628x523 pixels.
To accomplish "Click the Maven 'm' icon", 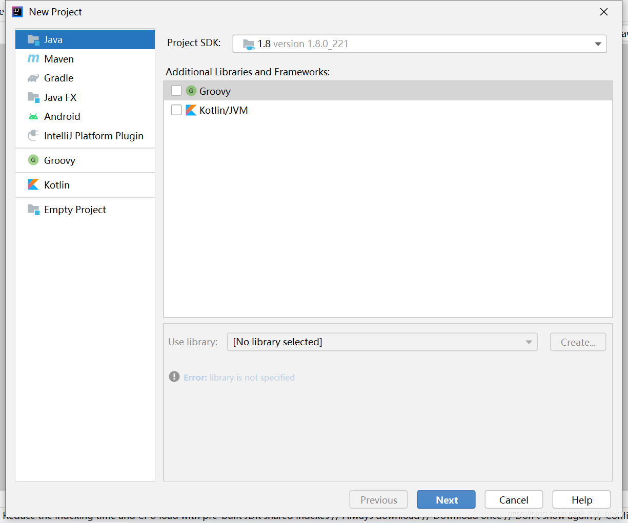I will point(33,58).
